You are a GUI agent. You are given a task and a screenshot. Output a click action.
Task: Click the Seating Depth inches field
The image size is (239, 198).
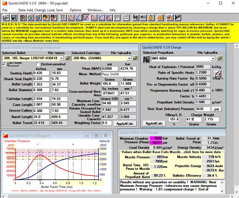click(x=41, y=73)
